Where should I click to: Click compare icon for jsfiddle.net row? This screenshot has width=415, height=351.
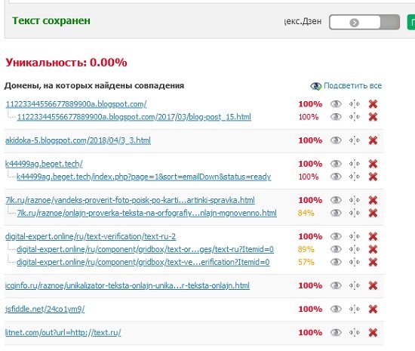pyautogui.click(x=355, y=309)
